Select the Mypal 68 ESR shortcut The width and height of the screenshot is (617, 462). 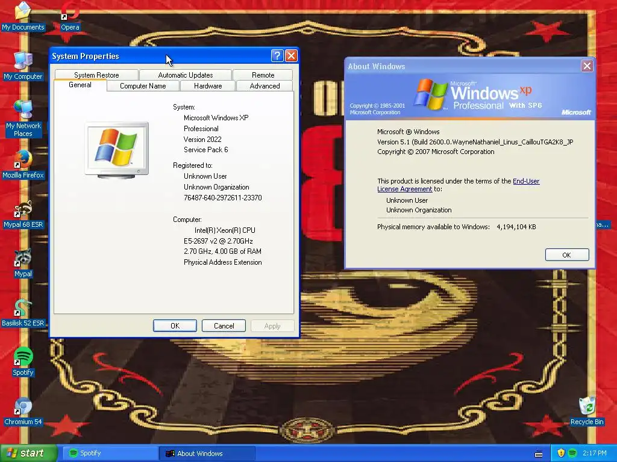click(23, 214)
